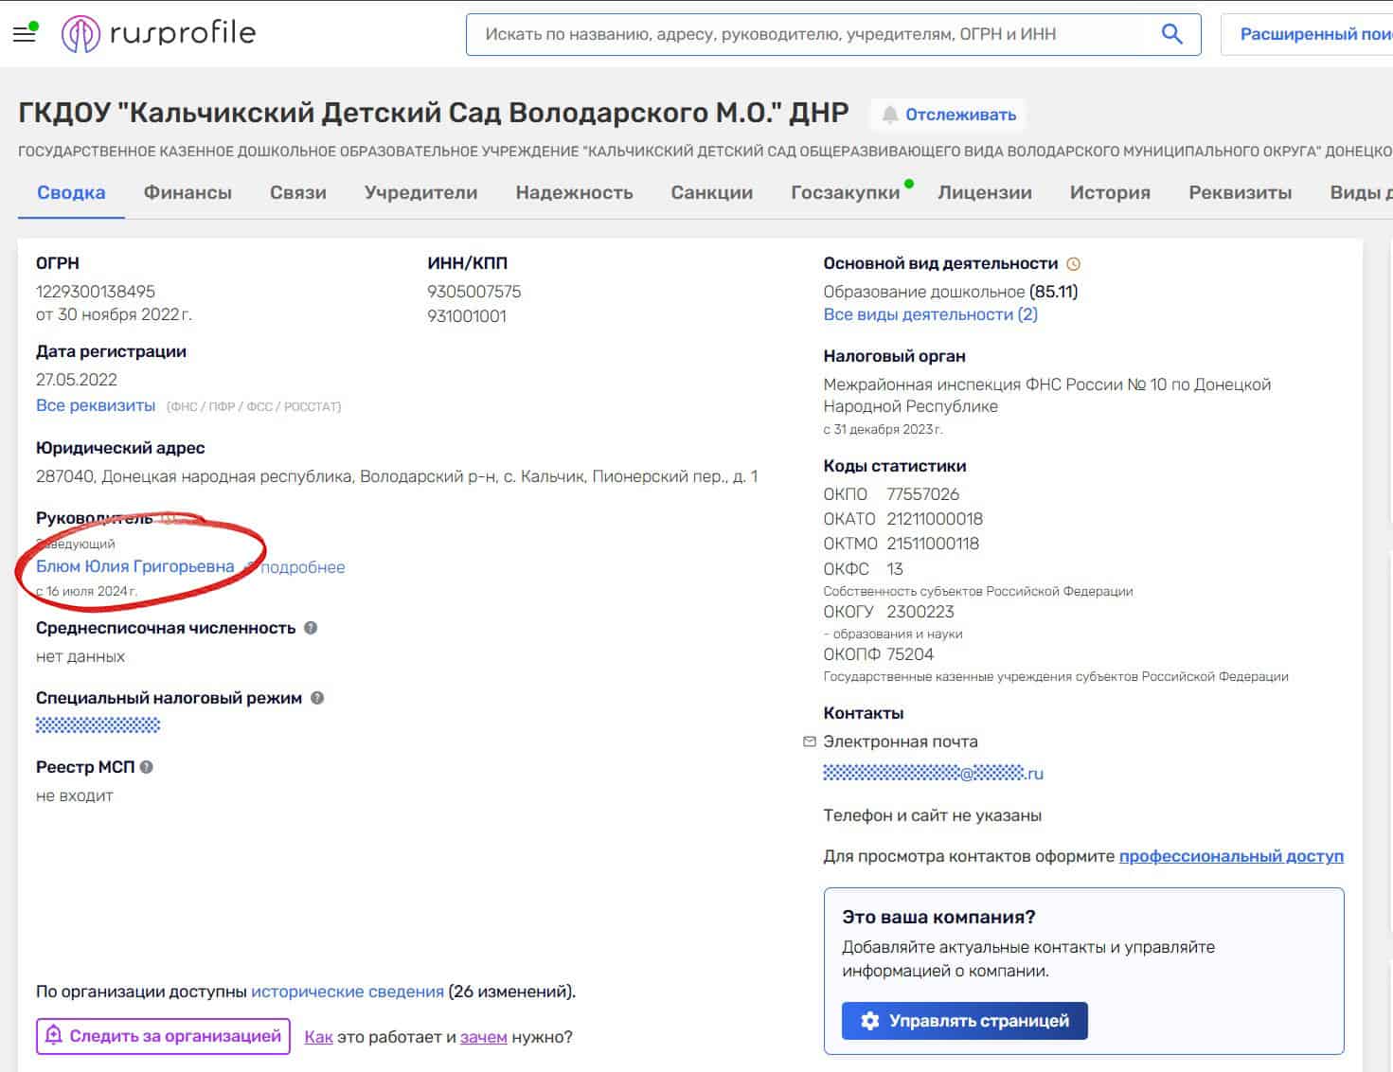
Task: Click the ОКОГУ code 2300223
Action: (x=920, y=612)
